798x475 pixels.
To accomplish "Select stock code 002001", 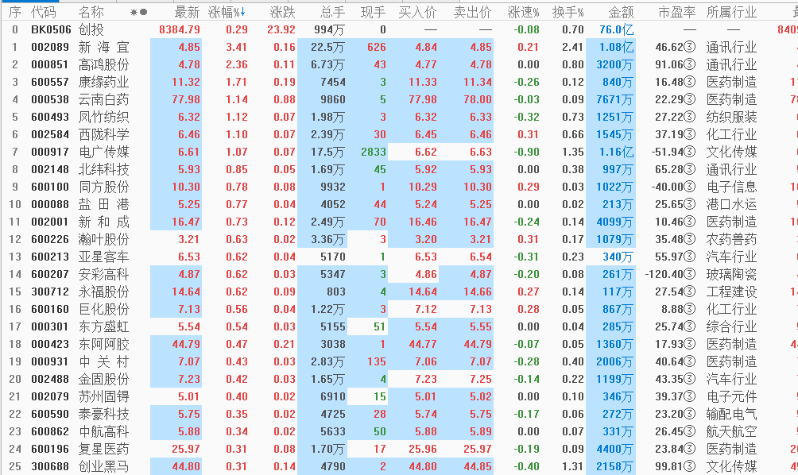I will click(50, 222).
